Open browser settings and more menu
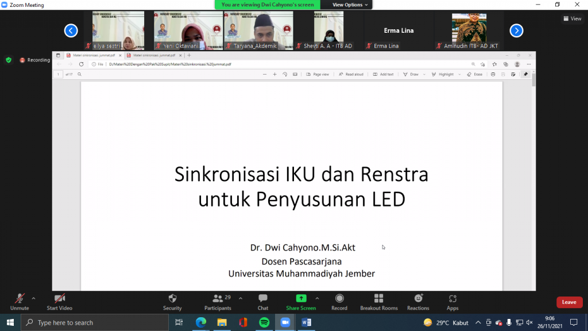This screenshot has width=588, height=331. pos(529,64)
